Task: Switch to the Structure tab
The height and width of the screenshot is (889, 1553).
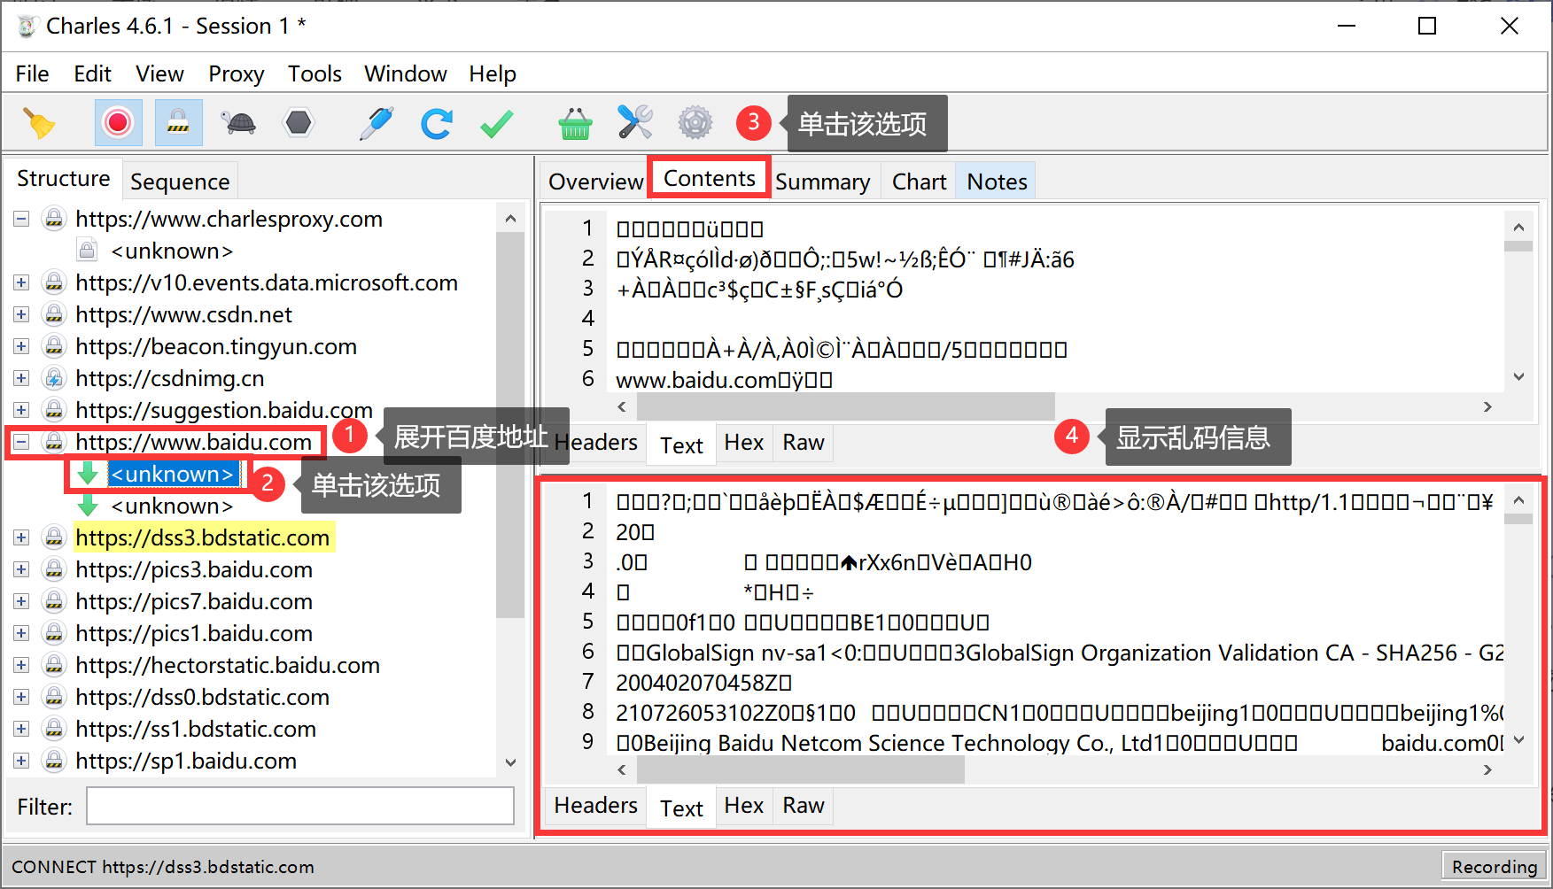Action: (64, 179)
